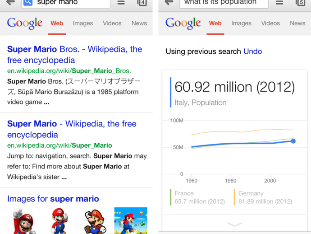The height and width of the screenshot is (234, 311).
Task: Tap the blue search magnifier icon
Action: pos(28,3)
